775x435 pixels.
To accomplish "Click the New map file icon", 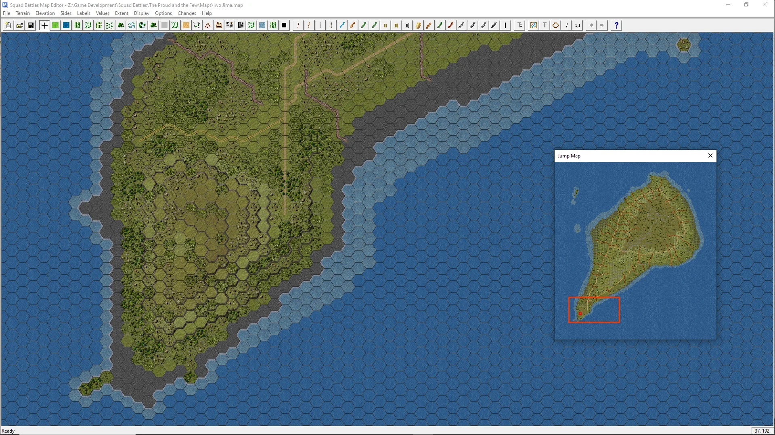I will click(x=8, y=25).
